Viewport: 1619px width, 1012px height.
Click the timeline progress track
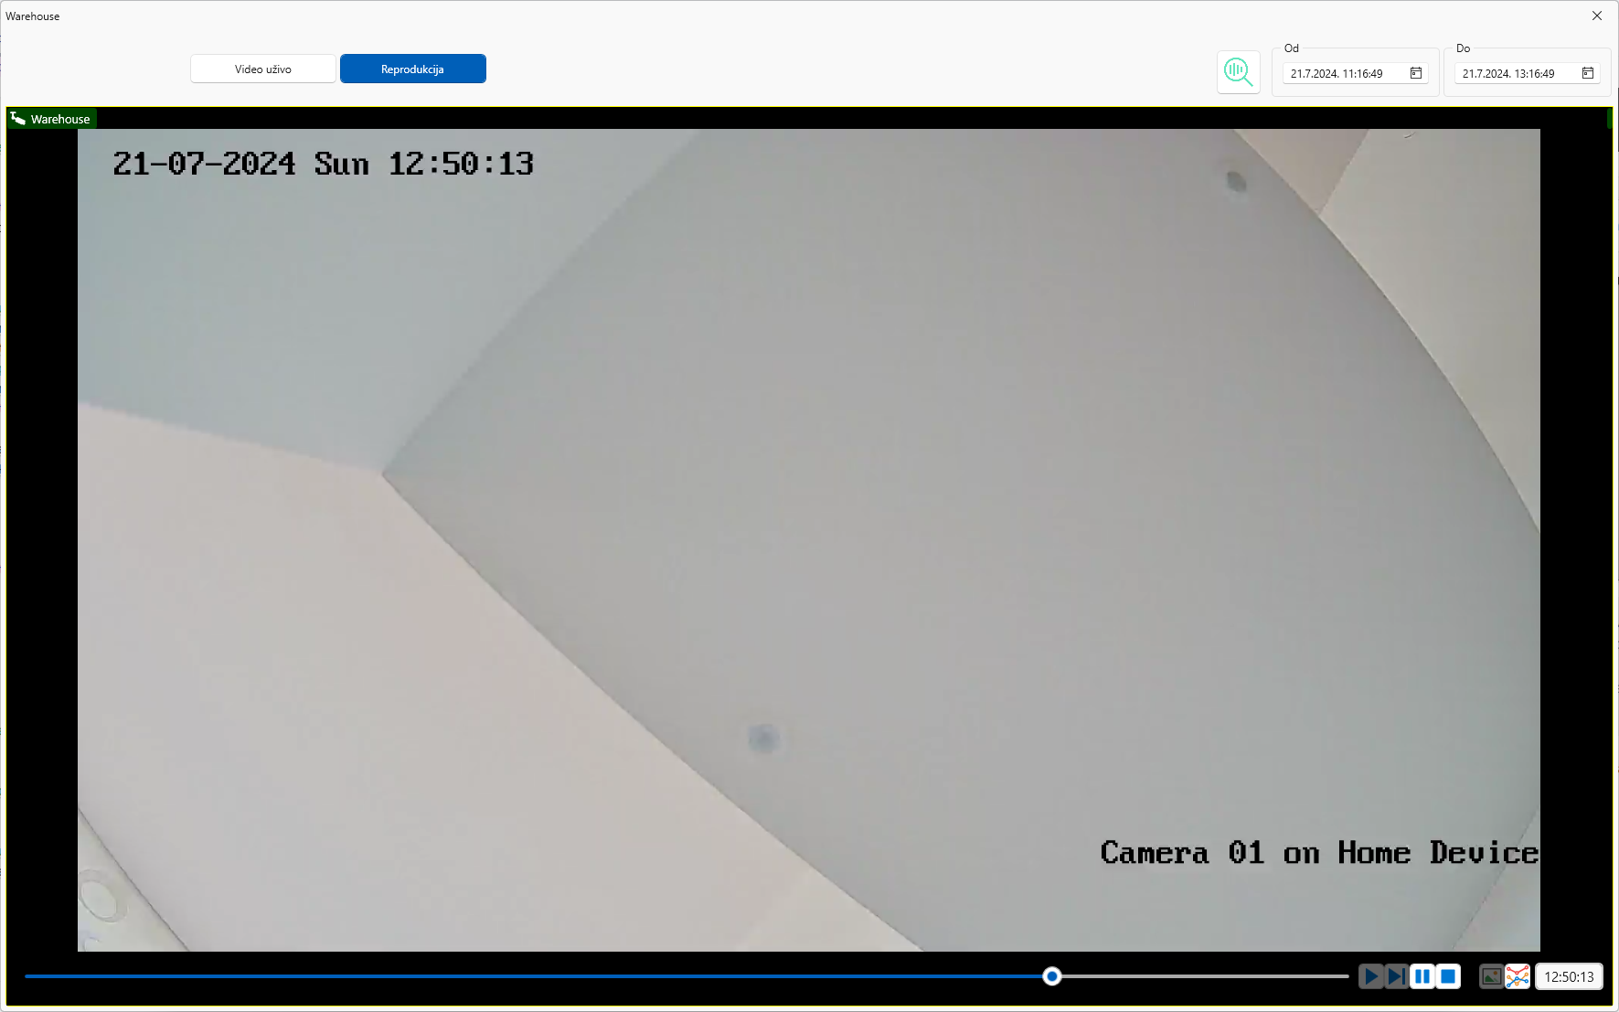pyautogui.click(x=549, y=976)
